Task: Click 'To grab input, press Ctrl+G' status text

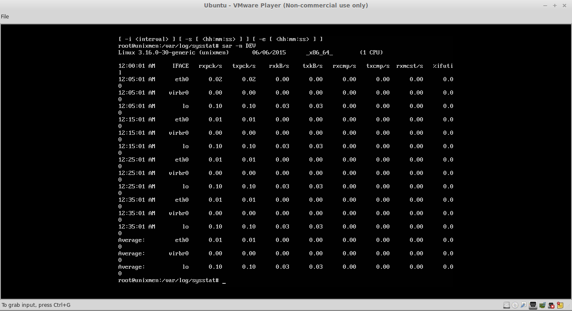Action: point(36,305)
